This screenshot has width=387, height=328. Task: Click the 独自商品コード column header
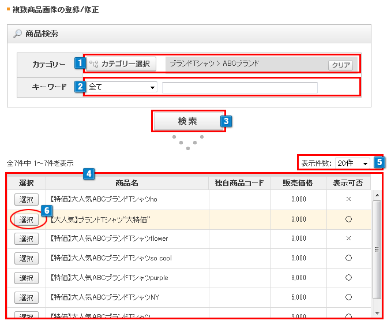tap(239, 183)
